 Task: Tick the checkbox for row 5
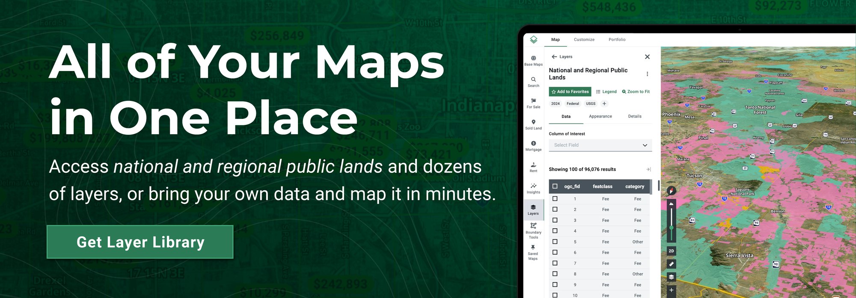click(555, 242)
